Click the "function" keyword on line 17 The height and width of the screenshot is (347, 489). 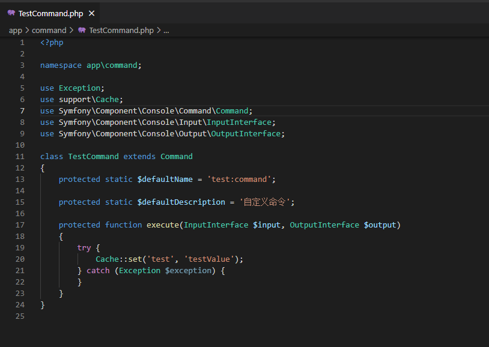pyautogui.click(x=124, y=225)
